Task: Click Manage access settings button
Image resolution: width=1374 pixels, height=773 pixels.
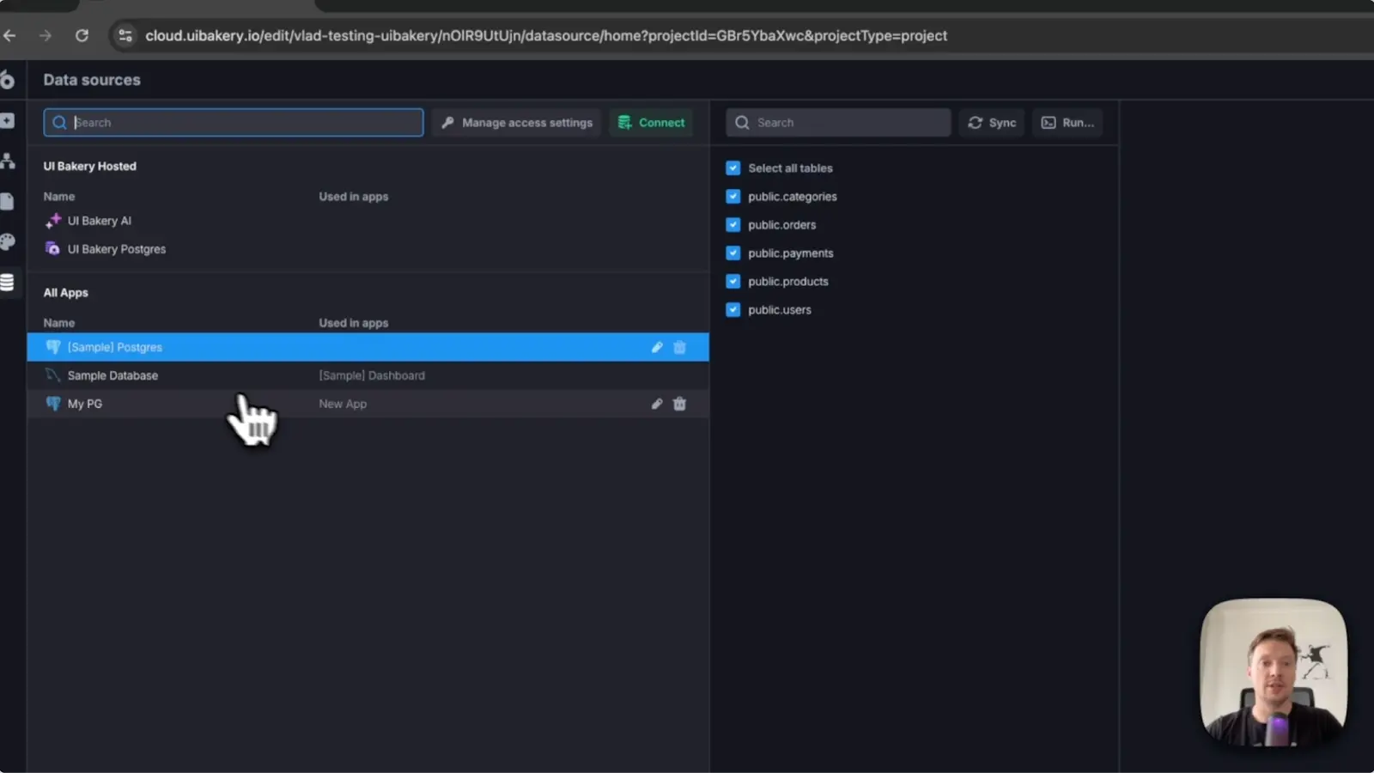Action: (x=517, y=122)
